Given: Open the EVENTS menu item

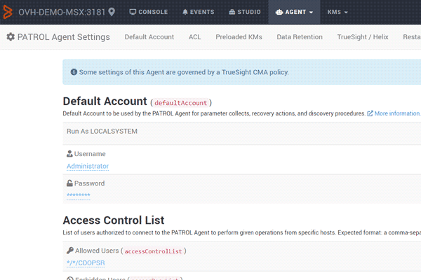Looking at the screenshot, I should click(x=199, y=12).
